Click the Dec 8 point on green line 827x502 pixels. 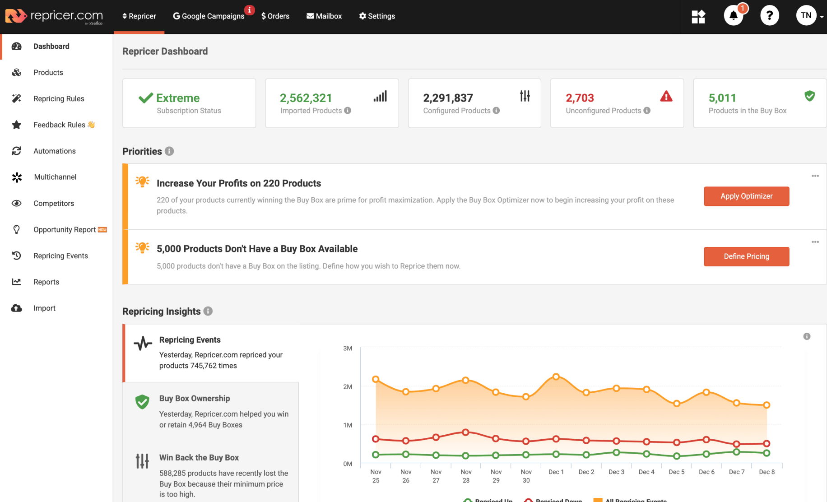(767, 453)
